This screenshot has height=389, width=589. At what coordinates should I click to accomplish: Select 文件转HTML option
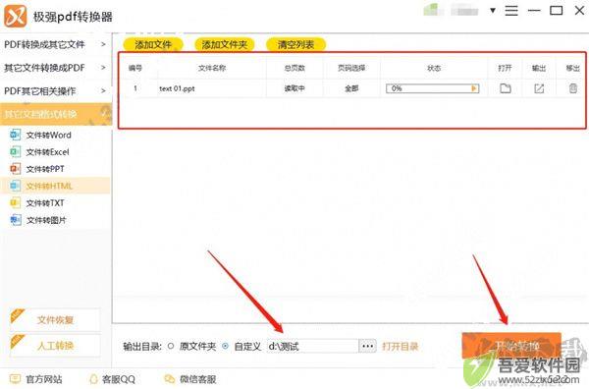point(49,186)
